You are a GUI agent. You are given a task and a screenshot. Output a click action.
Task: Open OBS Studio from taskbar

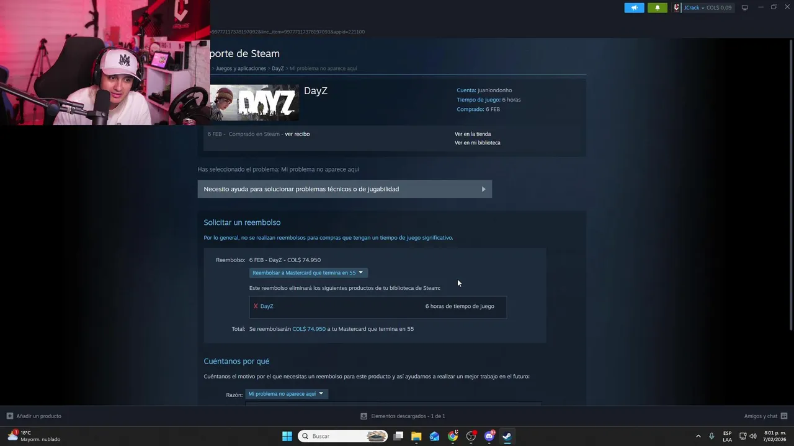(x=471, y=436)
